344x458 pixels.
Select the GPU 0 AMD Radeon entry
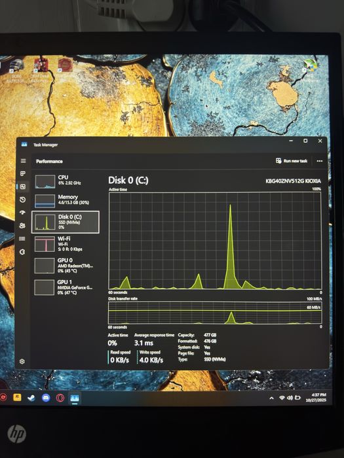click(x=66, y=266)
